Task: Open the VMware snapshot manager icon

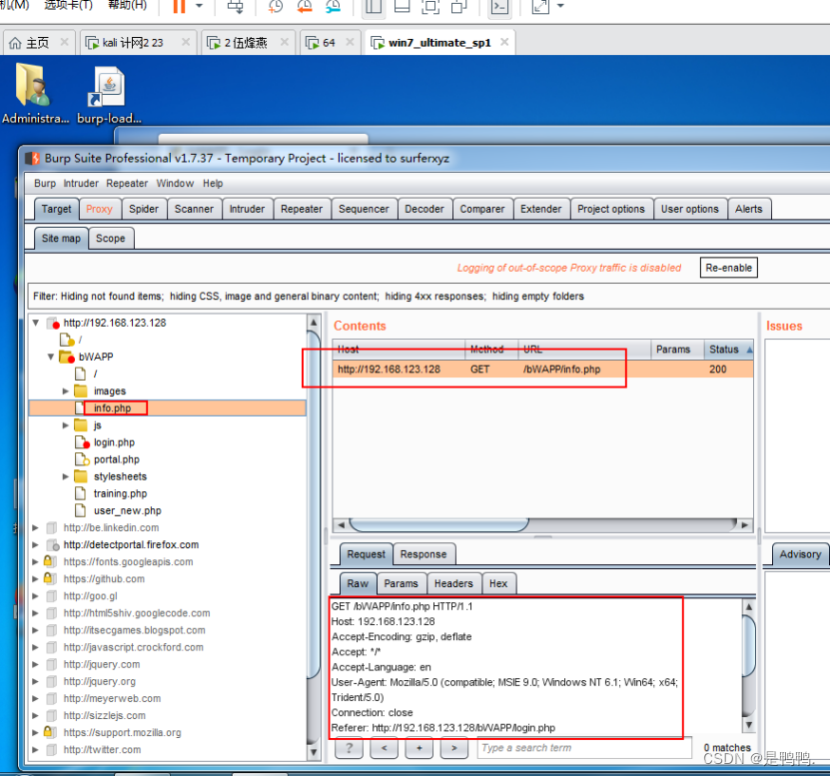Action: 334,6
